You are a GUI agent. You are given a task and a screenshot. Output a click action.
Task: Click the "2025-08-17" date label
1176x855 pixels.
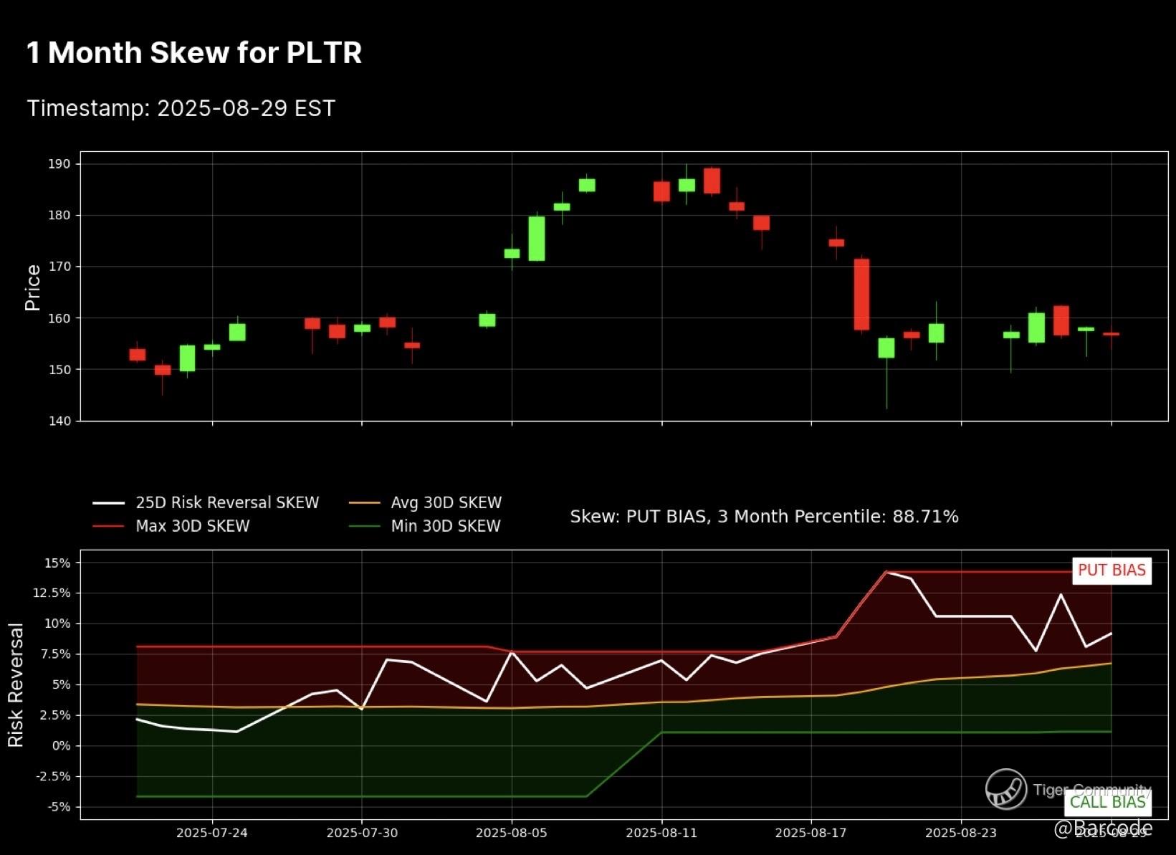tap(811, 833)
